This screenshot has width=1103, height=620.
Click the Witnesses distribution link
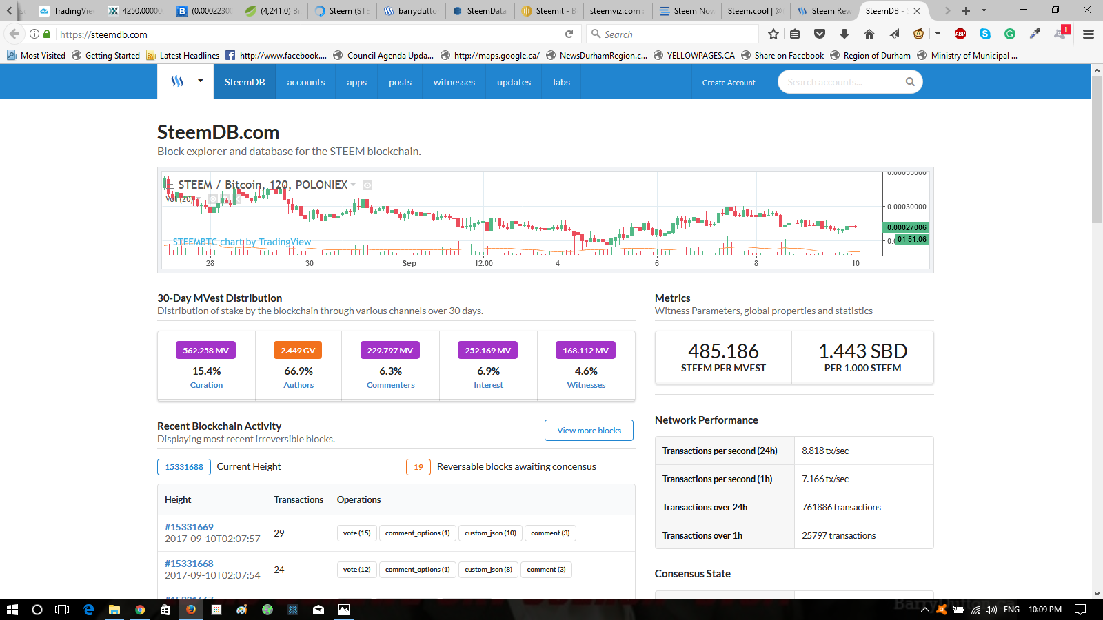pos(587,385)
